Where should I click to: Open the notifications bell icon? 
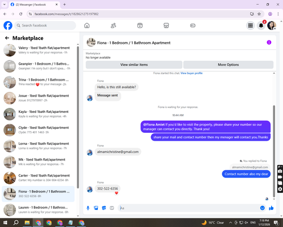tap(261, 26)
